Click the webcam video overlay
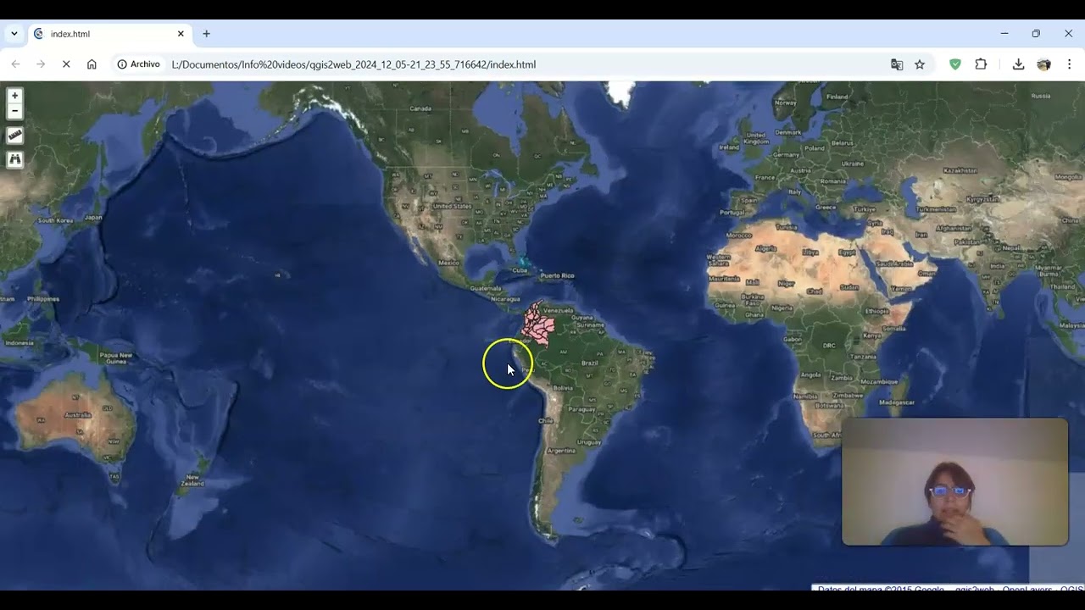 pos(955,482)
